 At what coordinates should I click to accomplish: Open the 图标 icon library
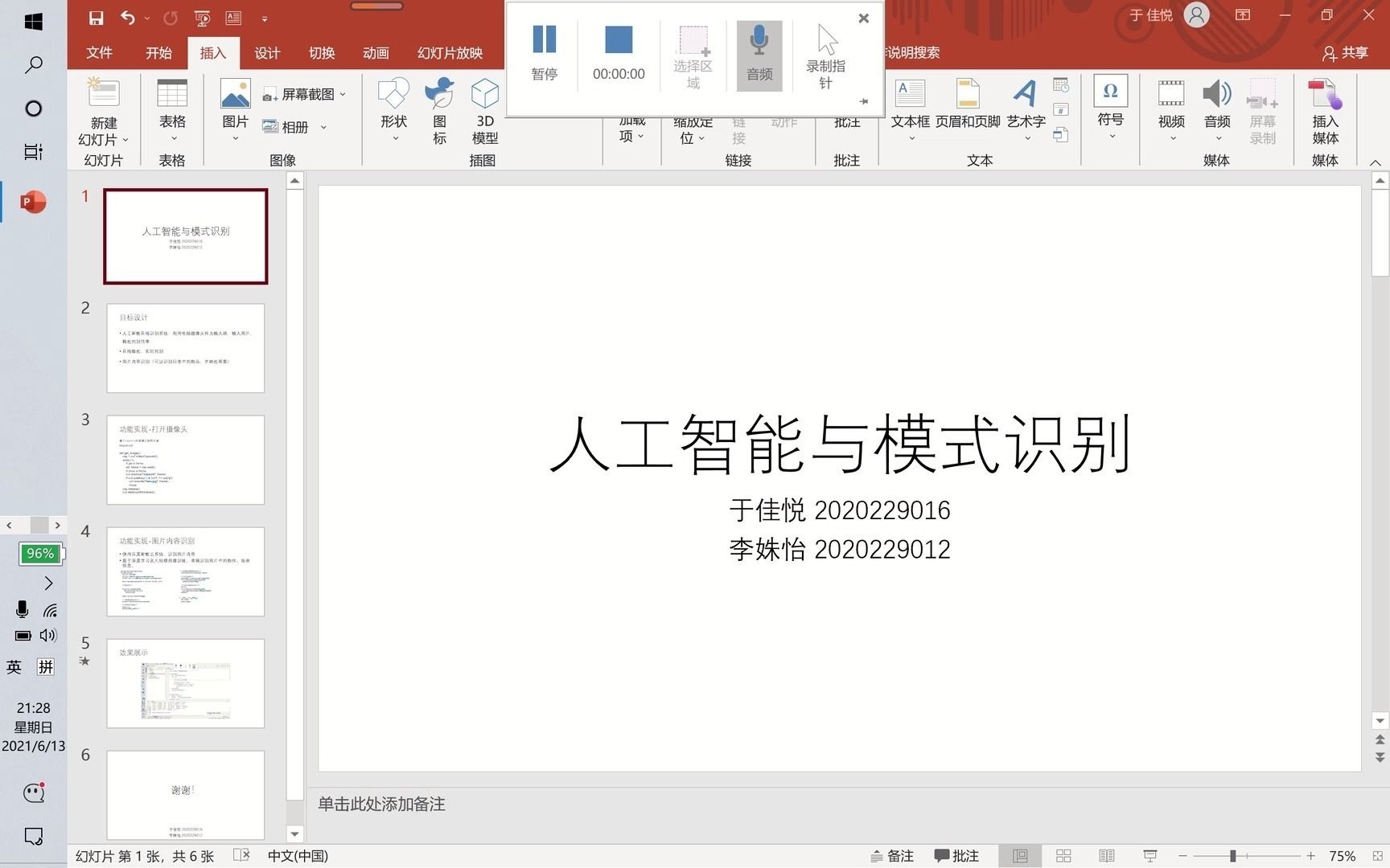point(439,111)
